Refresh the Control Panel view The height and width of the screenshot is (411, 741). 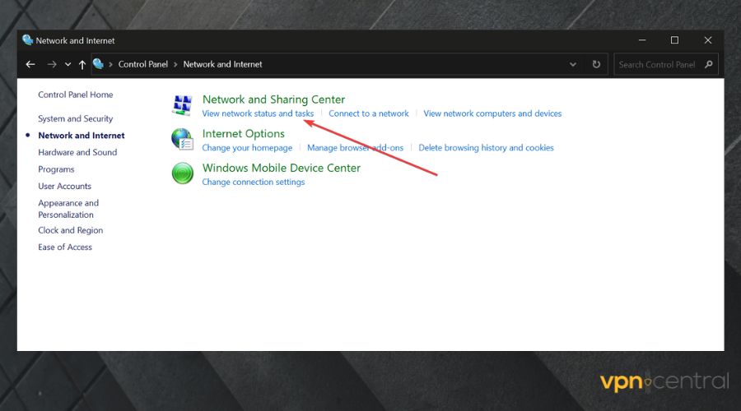click(596, 64)
